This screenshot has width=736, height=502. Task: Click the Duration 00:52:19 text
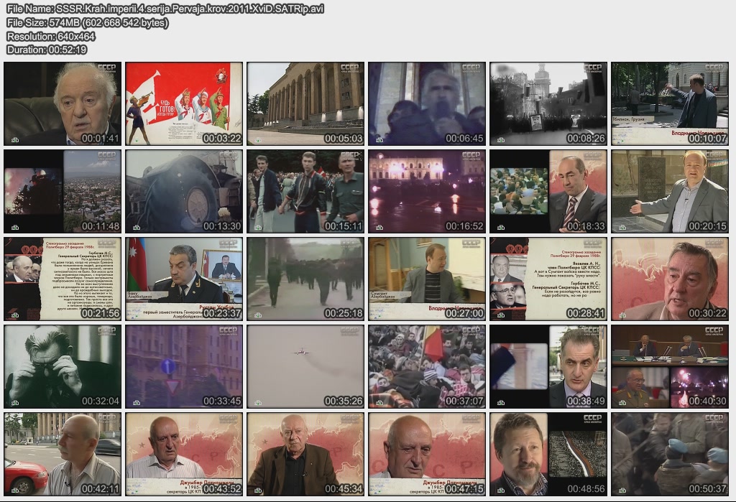point(47,50)
